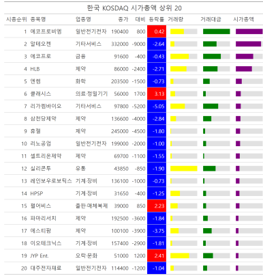Screen dimensions: 263x276
Task: Select stock name 이오테크닉스
Action: (46, 243)
